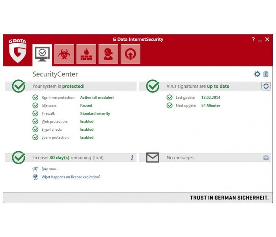Click the License status large checkmark
The height and width of the screenshot is (237, 276).
tap(19, 158)
